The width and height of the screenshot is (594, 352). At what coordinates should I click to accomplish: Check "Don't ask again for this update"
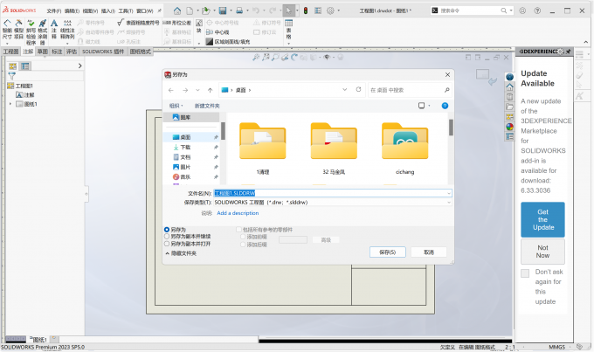[x=524, y=273]
